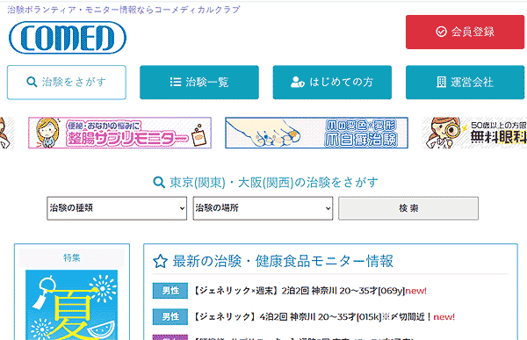Click the top tagline 治験ボランティア・モニター情報
527x340 pixels.
[x=124, y=10]
